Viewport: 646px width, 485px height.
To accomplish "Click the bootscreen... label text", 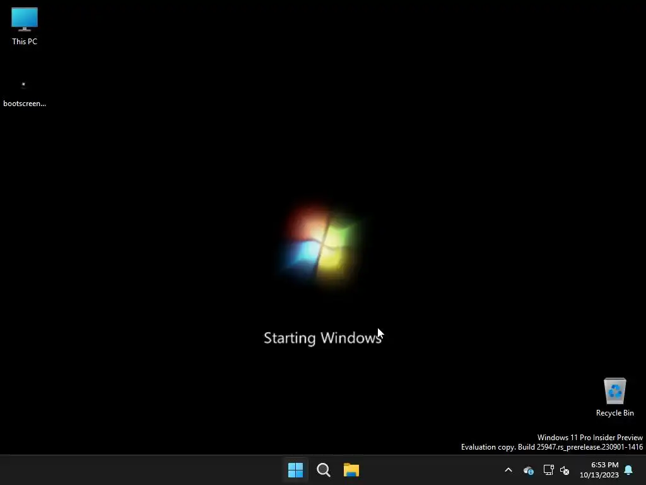I will point(25,104).
